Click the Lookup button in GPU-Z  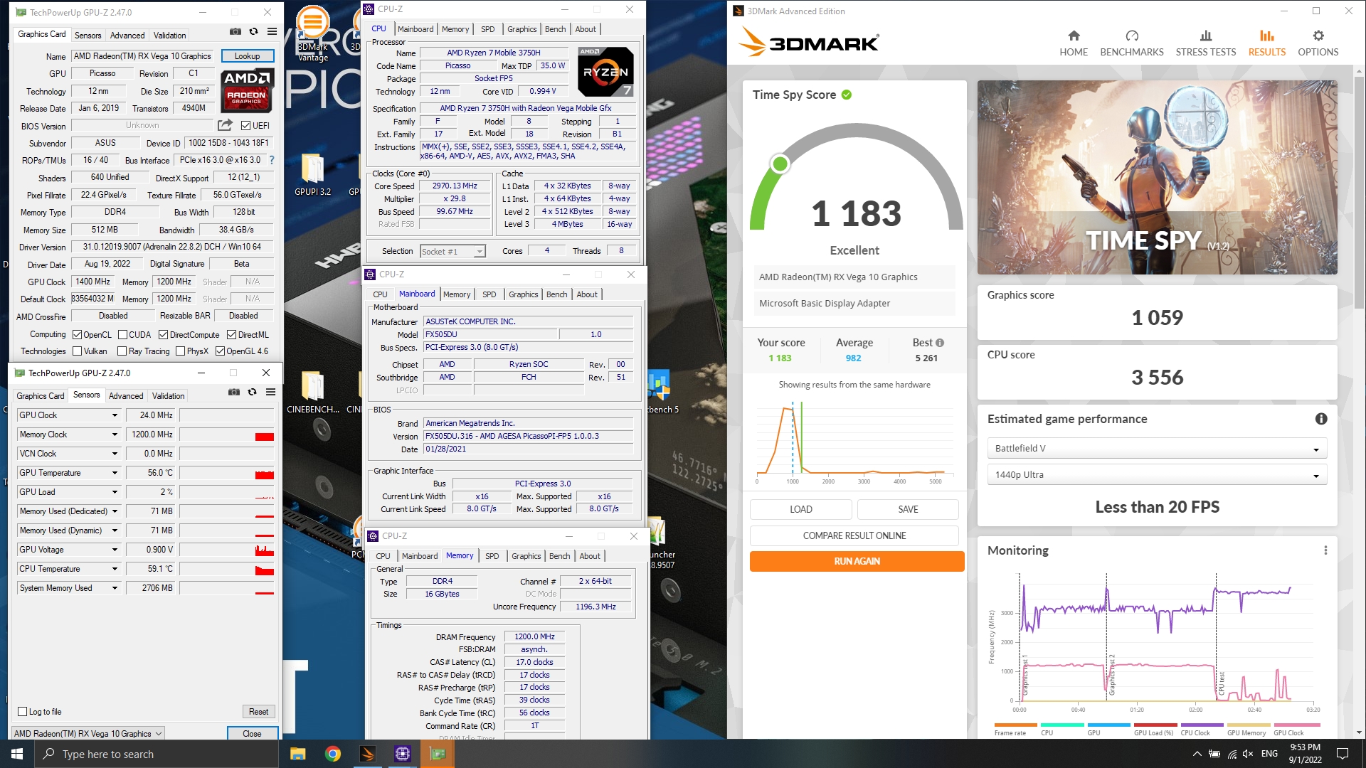247,56
